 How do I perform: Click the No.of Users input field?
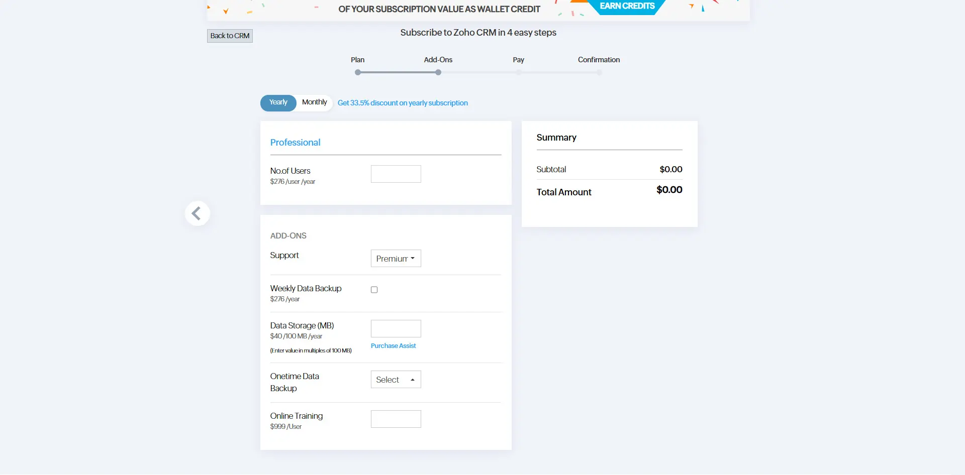(396, 174)
